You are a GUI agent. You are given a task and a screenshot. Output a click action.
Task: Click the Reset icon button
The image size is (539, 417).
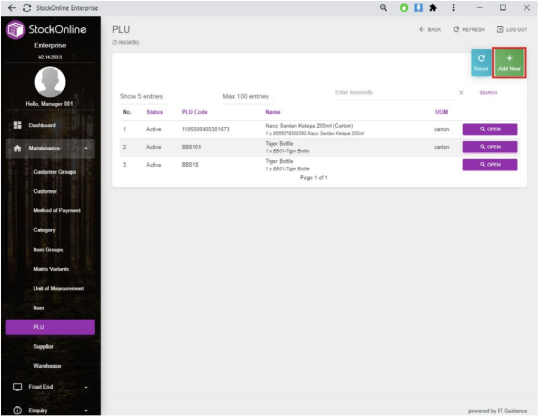(481, 64)
